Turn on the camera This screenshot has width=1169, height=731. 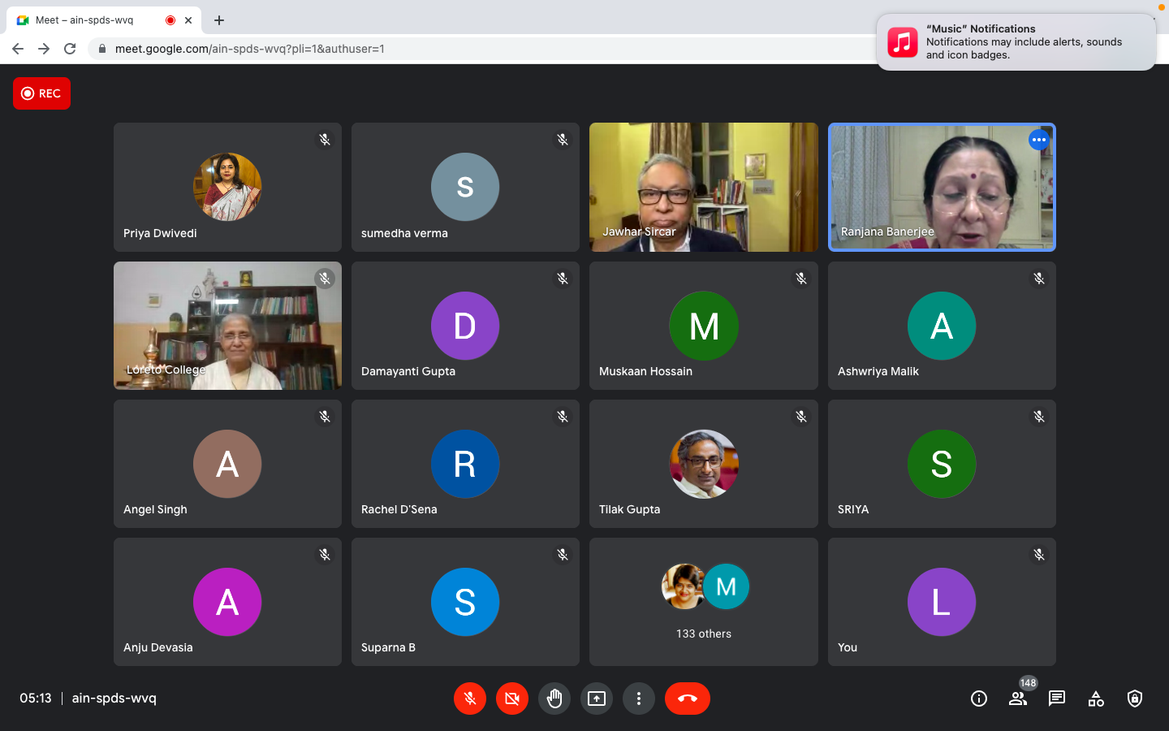[x=512, y=699]
